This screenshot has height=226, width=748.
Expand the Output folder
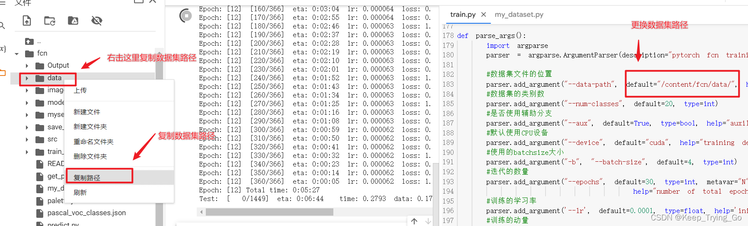[x=27, y=66]
